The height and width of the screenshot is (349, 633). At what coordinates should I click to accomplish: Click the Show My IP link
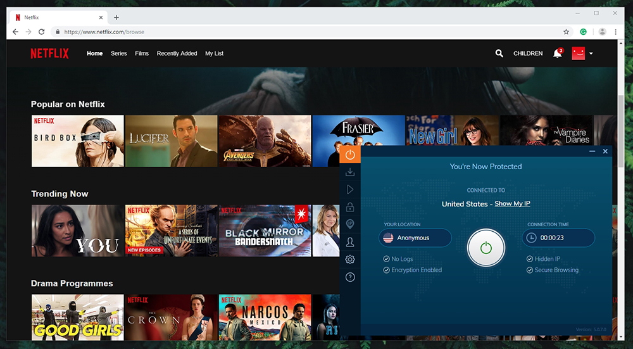pyautogui.click(x=512, y=203)
